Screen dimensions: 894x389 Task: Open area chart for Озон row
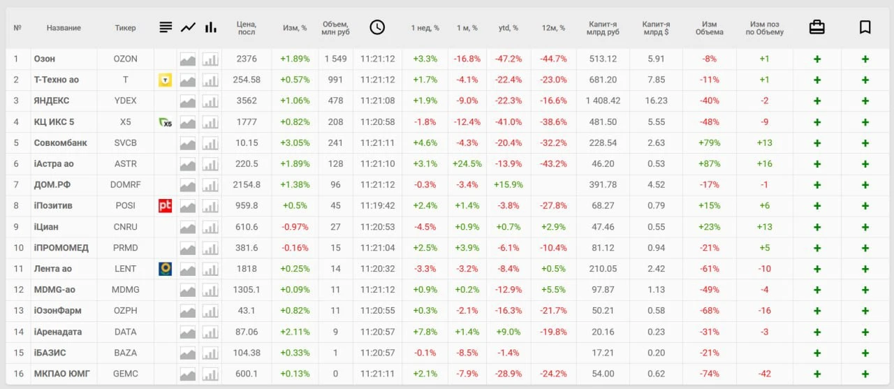coord(188,59)
